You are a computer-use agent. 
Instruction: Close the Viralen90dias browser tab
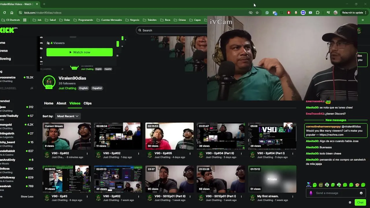[37, 4]
